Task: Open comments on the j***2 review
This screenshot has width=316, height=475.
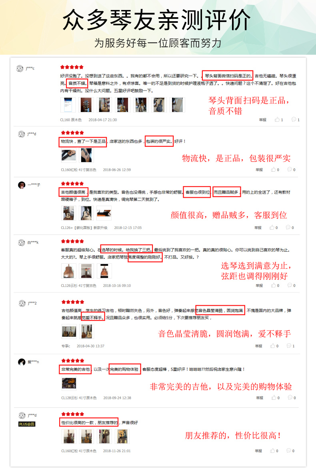Action: (289, 346)
